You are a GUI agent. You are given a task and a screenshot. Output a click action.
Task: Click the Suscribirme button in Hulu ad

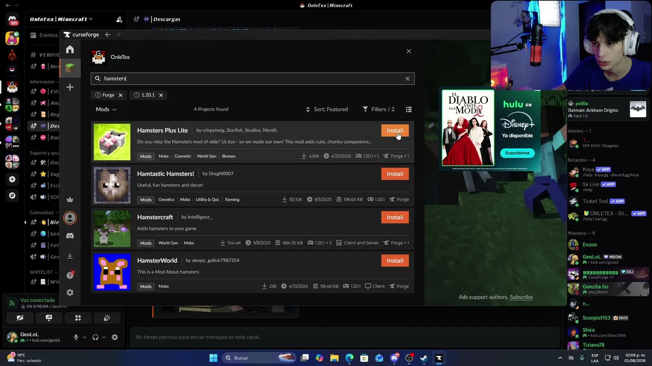517,153
